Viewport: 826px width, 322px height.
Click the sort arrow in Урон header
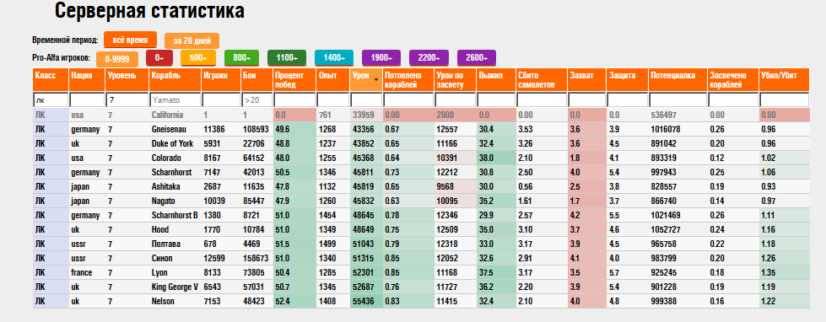[x=376, y=79]
